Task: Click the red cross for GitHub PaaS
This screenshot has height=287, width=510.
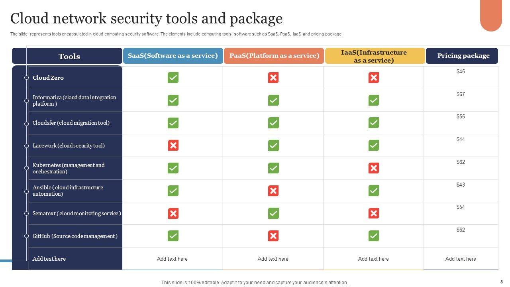Action: [x=273, y=236]
